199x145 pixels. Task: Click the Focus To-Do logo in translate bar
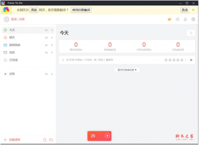pos(6,10)
